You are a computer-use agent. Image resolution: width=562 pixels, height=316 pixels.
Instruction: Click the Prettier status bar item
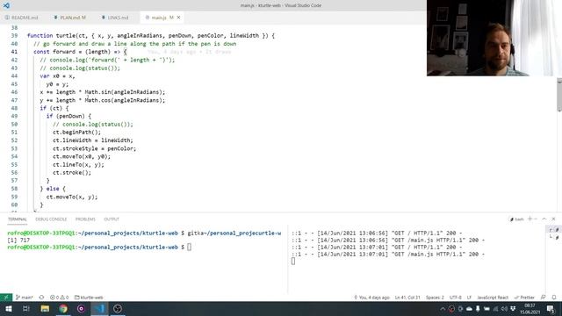tap(524, 298)
